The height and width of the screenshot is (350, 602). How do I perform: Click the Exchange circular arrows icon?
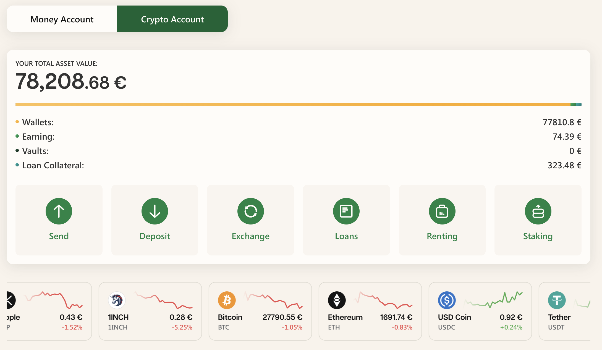click(x=251, y=211)
